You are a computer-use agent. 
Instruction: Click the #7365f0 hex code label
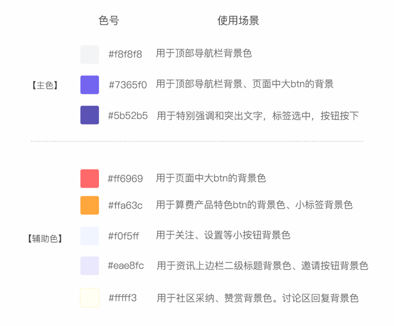pyautogui.click(x=127, y=85)
